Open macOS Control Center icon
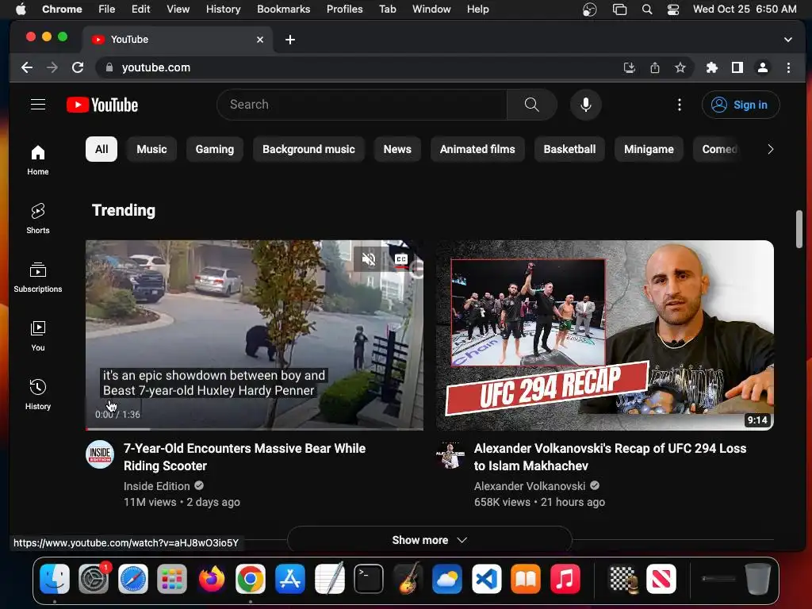Screen dimensions: 812x609 click(672, 9)
